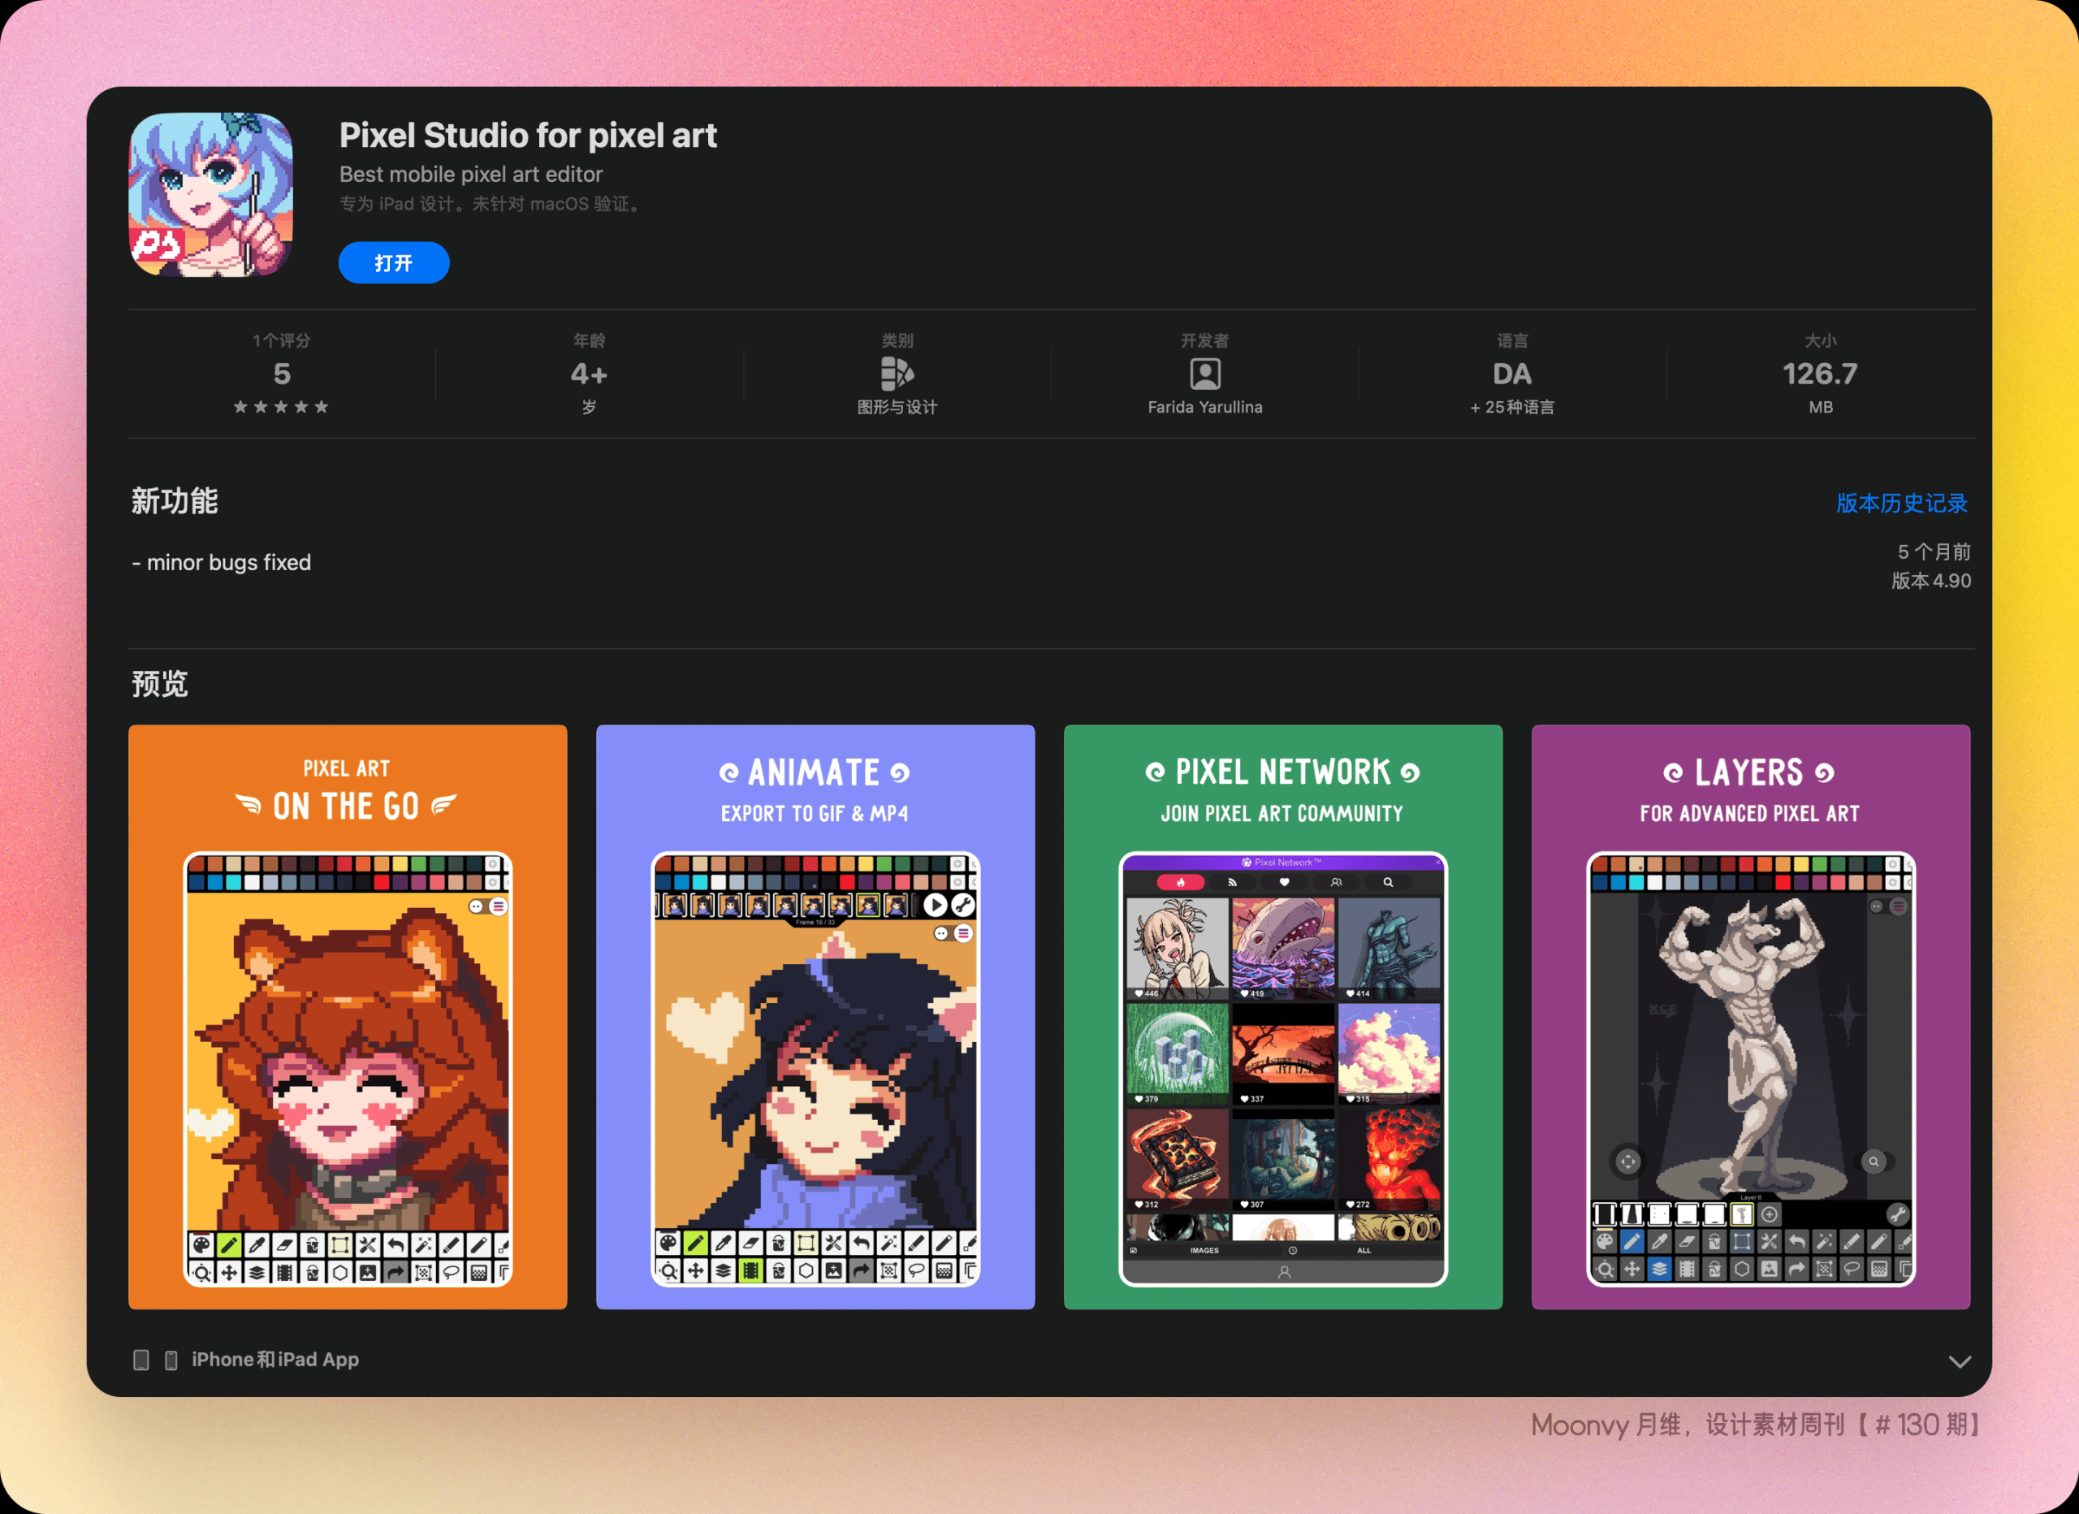The height and width of the screenshot is (1514, 2079).
Task: Open the 'Animate' export to GIF screenshot
Action: pyautogui.click(x=816, y=1017)
